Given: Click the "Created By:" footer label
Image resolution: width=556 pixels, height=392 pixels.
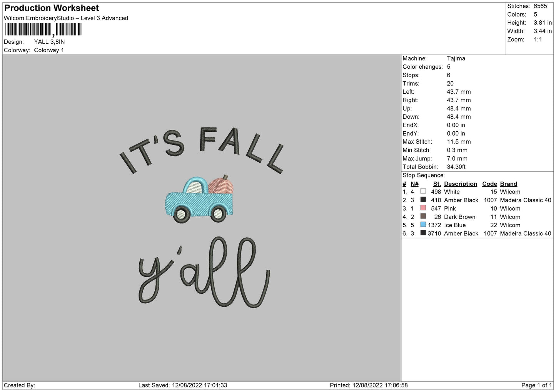Looking at the screenshot, I should (19, 385).
